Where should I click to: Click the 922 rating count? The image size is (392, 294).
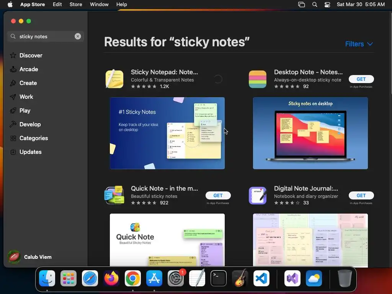click(164, 203)
